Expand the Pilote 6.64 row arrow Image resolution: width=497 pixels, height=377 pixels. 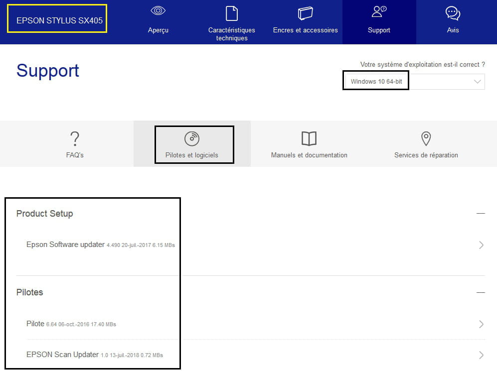click(481, 324)
